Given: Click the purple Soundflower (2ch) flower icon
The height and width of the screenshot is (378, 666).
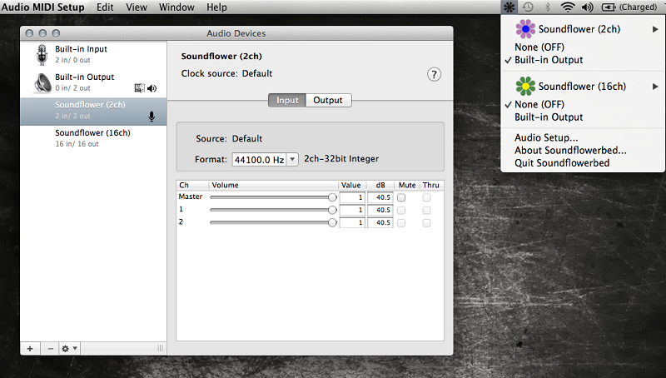Looking at the screenshot, I should 525,29.
